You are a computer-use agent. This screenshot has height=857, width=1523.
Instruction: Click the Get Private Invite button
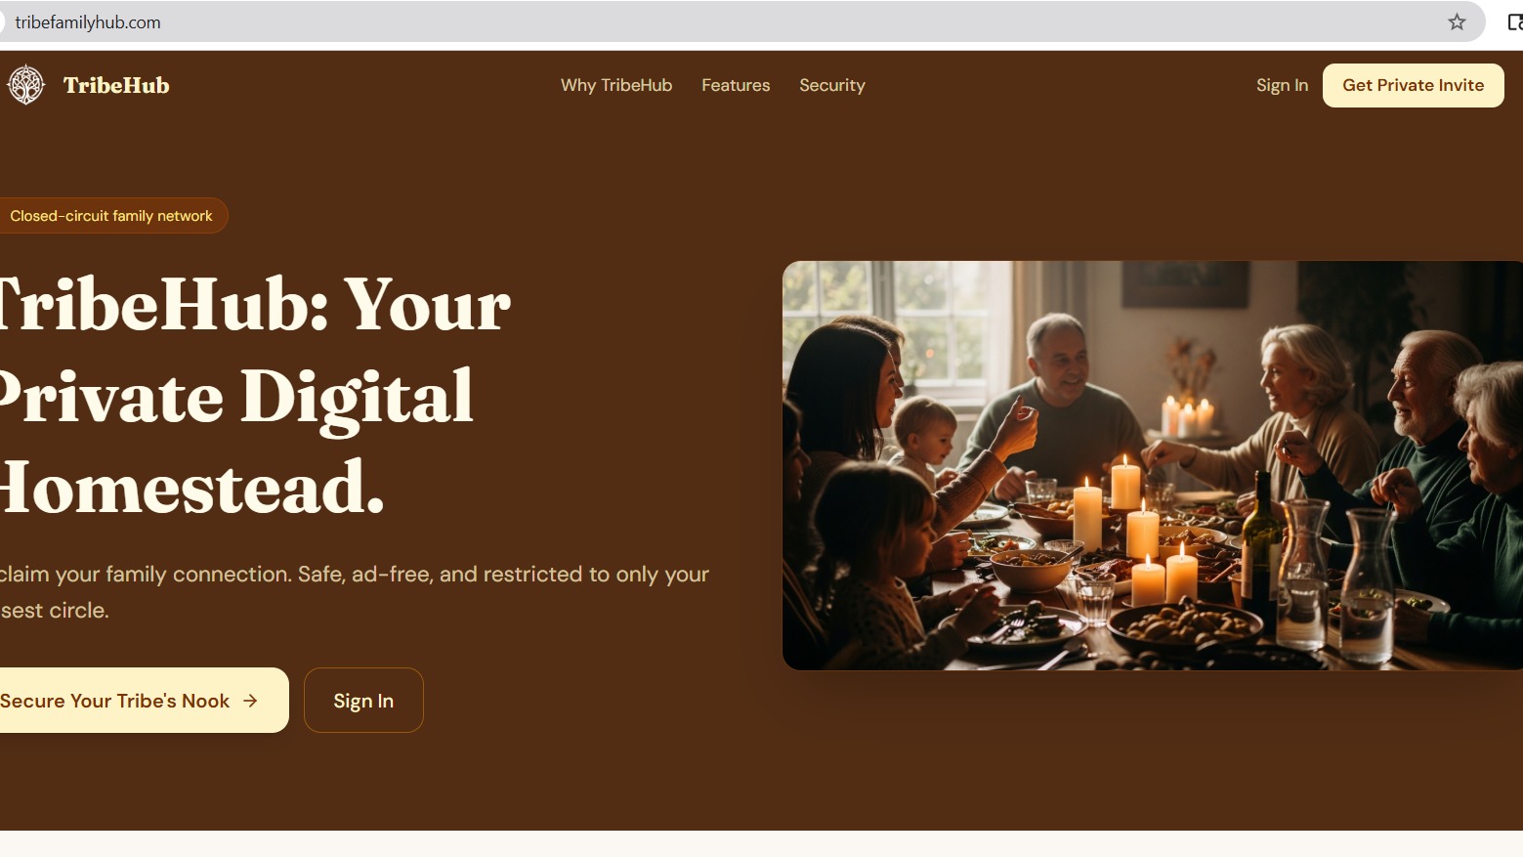click(x=1413, y=85)
